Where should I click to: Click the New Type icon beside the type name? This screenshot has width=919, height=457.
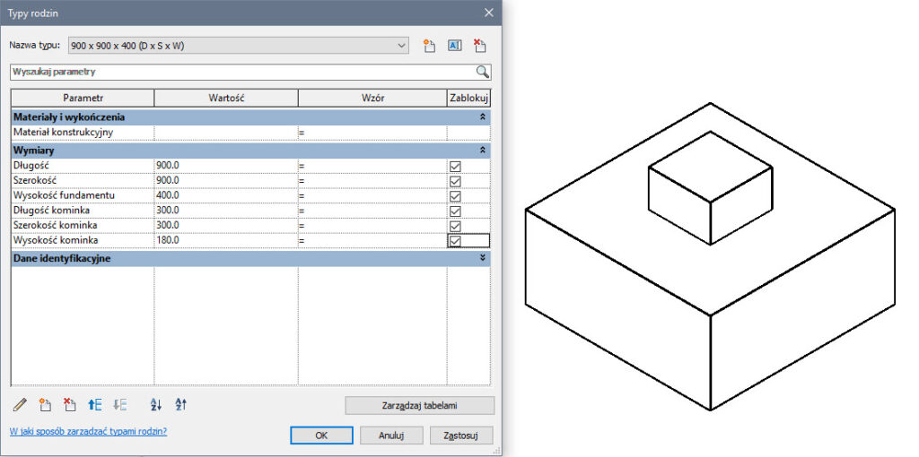[x=429, y=46]
